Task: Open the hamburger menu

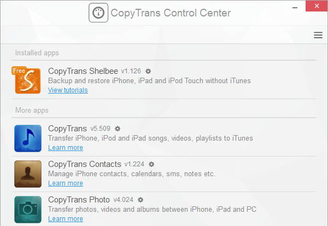Action: 318,35
